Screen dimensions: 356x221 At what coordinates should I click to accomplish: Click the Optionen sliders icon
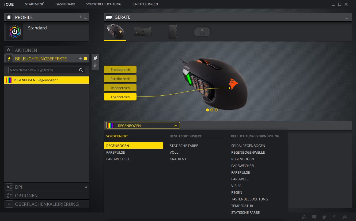click(x=9, y=195)
